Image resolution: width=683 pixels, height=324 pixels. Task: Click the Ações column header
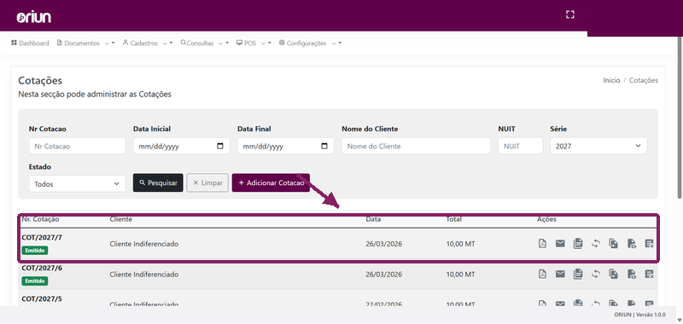click(x=546, y=219)
